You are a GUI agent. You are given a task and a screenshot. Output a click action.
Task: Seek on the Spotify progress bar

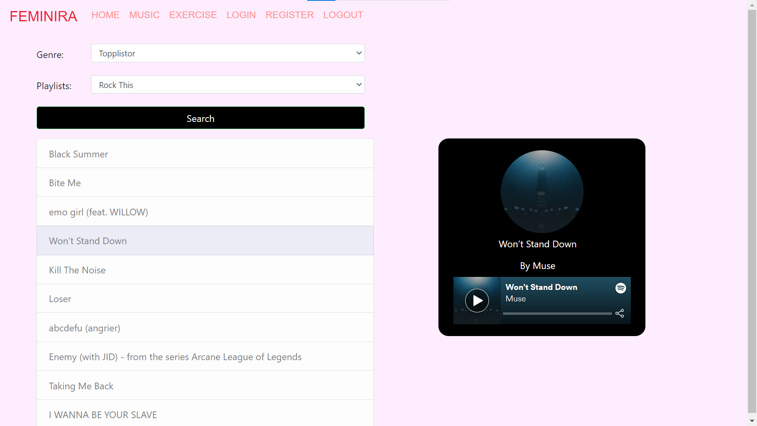click(557, 314)
